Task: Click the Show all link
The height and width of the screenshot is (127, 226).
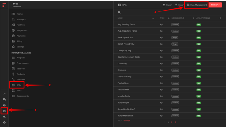Action: click(x=127, y=121)
